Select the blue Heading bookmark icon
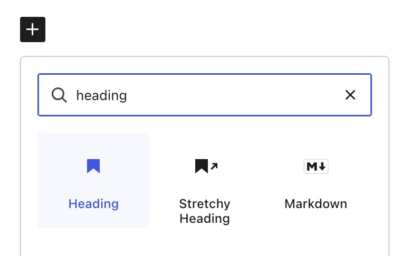Viewport: 401px width, 256px height. [93, 166]
